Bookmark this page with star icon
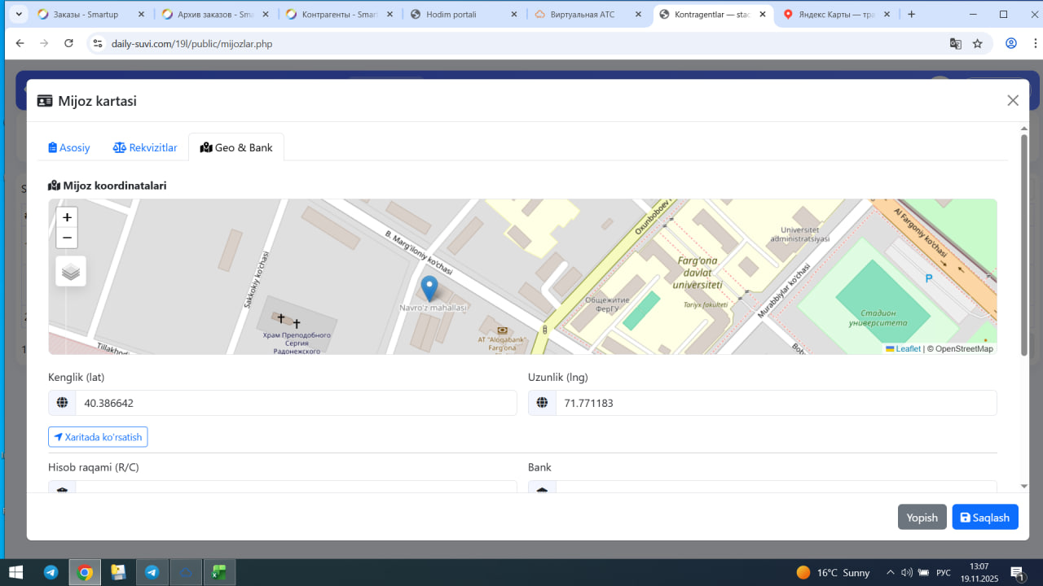 point(978,43)
